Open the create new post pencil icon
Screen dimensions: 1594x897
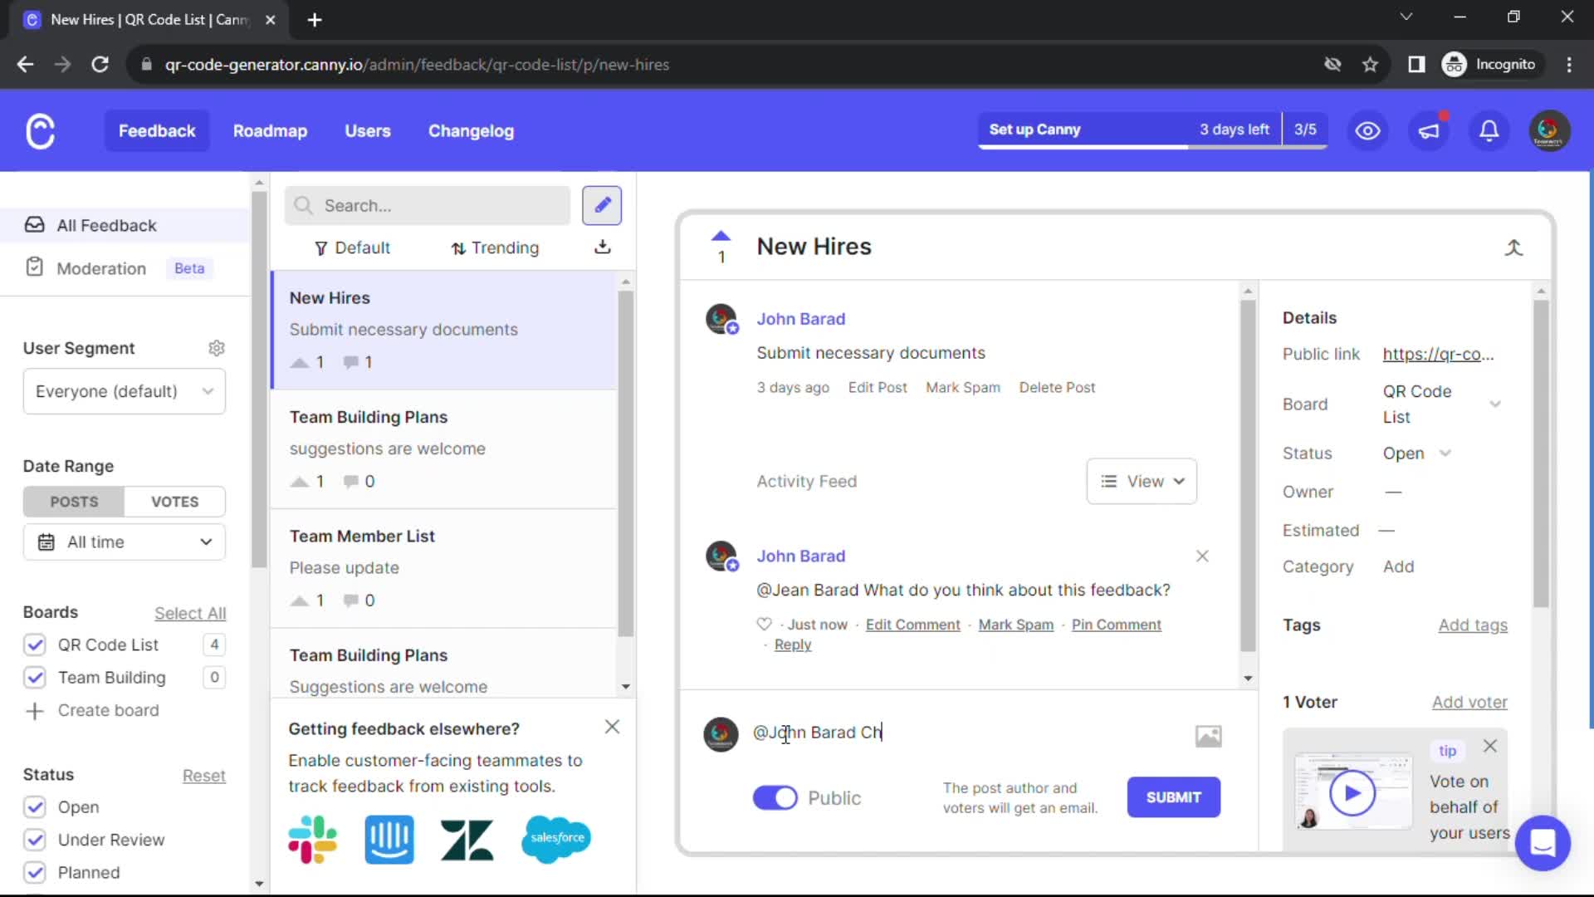tap(602, 205)
